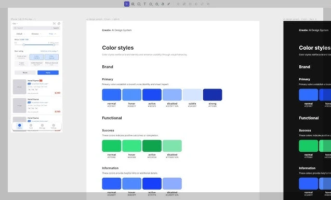The image size is (331, 200).
Task: Select the Information 'normal' swatch on light page
Action: coord(111,183)
